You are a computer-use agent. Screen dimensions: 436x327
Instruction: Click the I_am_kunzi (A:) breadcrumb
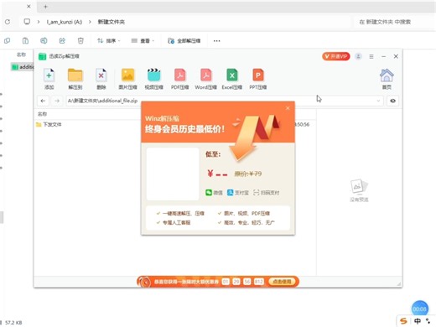[x=65, y=22]
